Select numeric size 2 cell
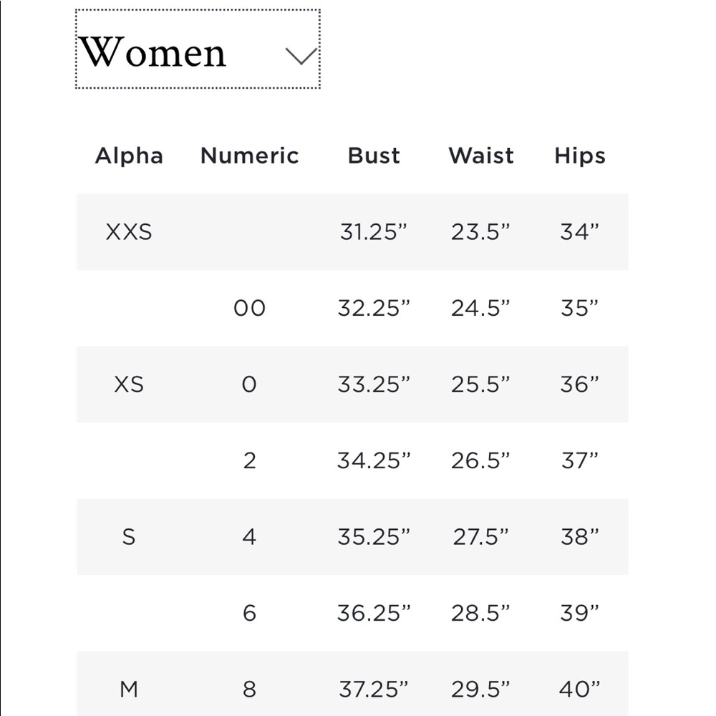Image resolution: width=716 pixels, height=716 pixels. click(249, 460)
